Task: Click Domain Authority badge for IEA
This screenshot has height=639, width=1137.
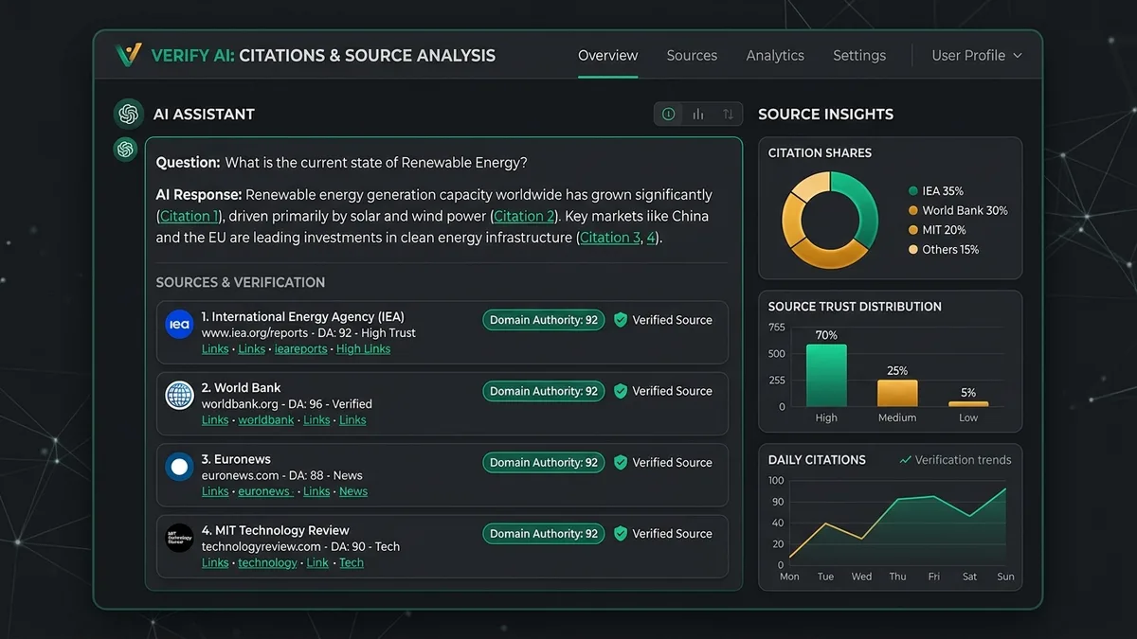Action: [x=544, y=320]
